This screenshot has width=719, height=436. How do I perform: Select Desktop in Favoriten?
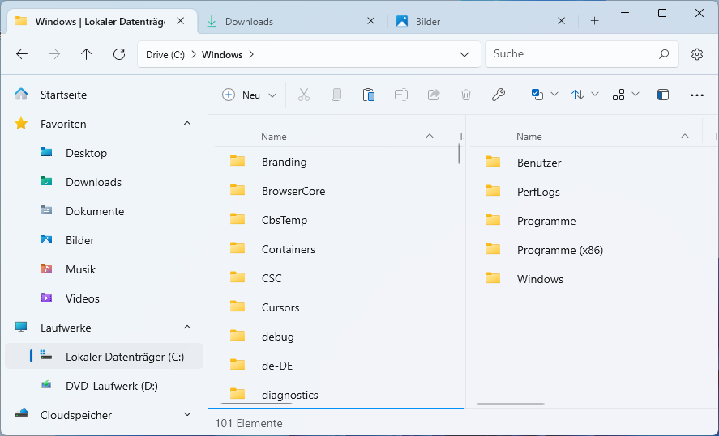104,153
